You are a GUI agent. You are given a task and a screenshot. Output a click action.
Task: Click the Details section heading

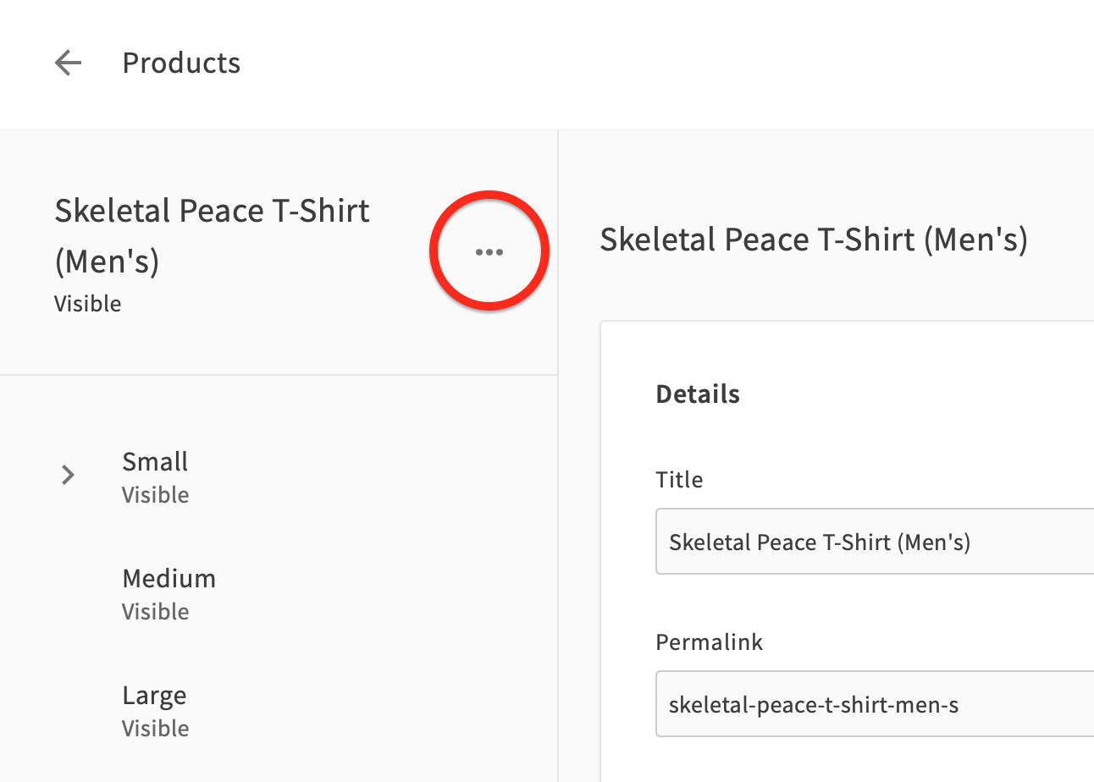pyautogui.click(x=698, y=394)
